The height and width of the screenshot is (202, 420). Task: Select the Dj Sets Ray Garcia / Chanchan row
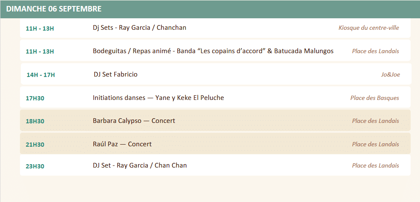pyautogui.click(x=215, y=28)
